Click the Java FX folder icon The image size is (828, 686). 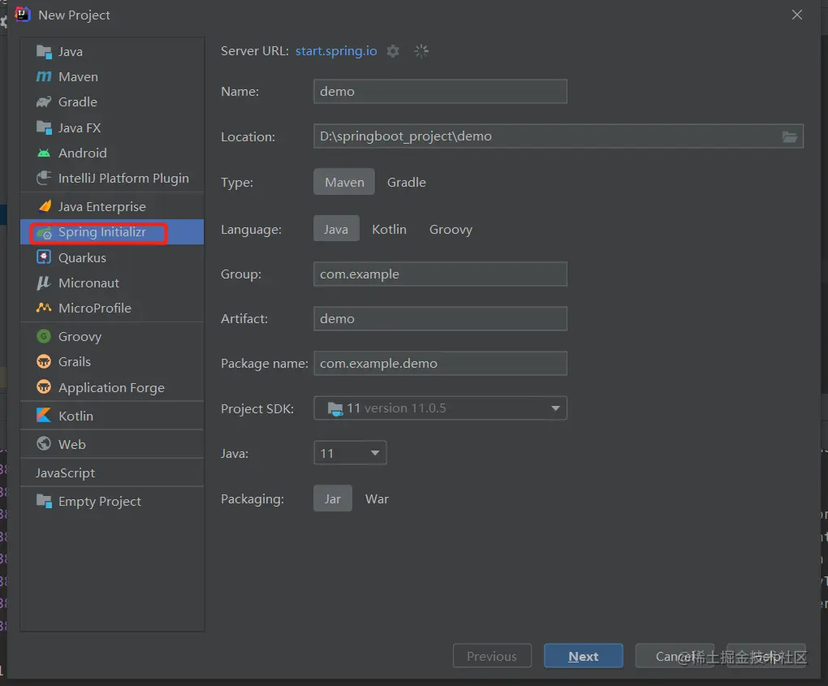point(44,127)
